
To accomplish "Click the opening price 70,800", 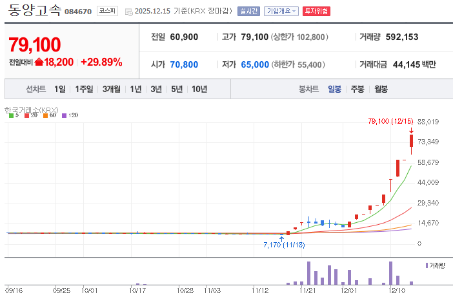I will pos(184,64).
